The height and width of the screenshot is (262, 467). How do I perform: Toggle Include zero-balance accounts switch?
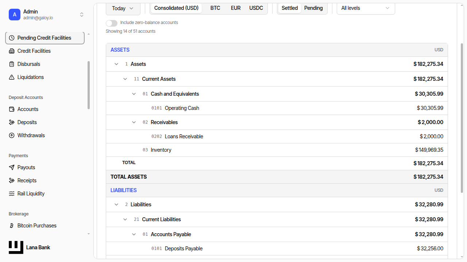click(112, 23)
